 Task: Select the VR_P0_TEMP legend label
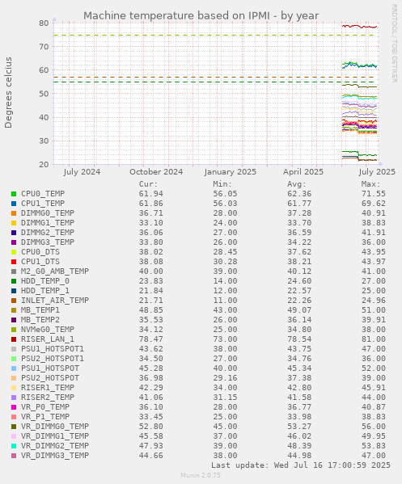click(x=45, y=406)
